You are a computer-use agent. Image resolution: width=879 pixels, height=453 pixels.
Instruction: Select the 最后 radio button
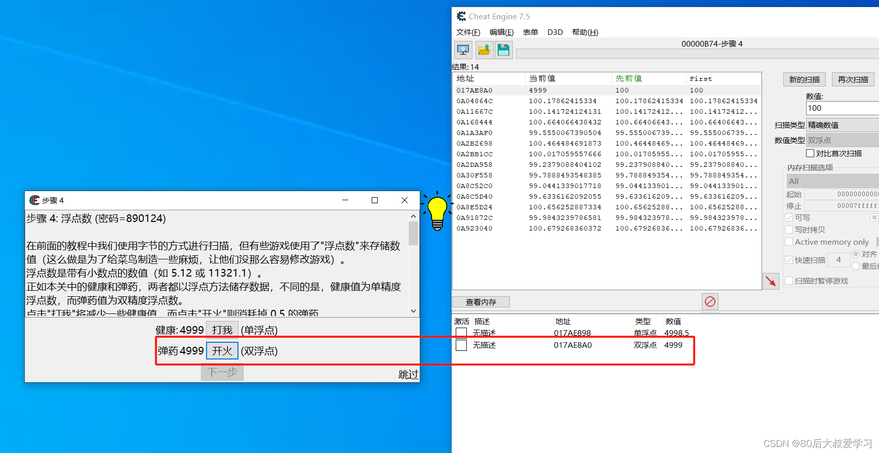[856, 266]
